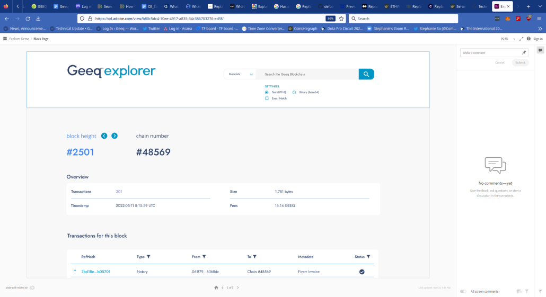Show more bookmarks with the chevron
The width and height of the screenshot is (546, 297).
[x=540, y=29]
